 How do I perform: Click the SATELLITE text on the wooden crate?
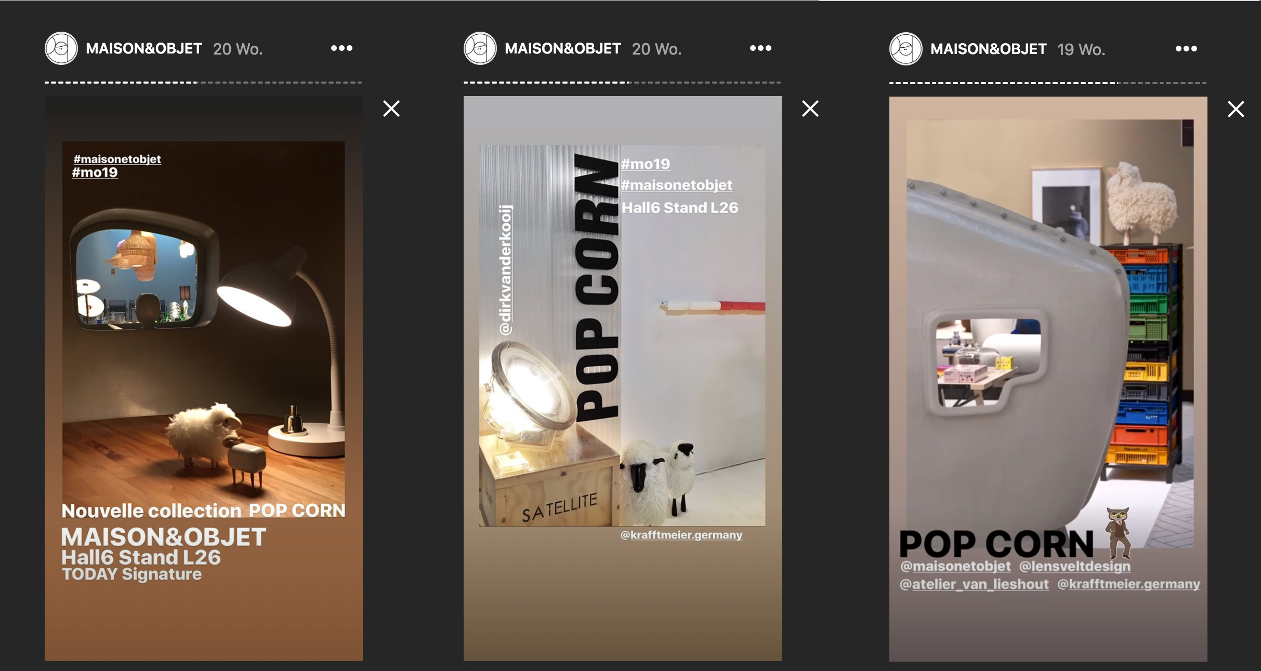tap(559, 508)
